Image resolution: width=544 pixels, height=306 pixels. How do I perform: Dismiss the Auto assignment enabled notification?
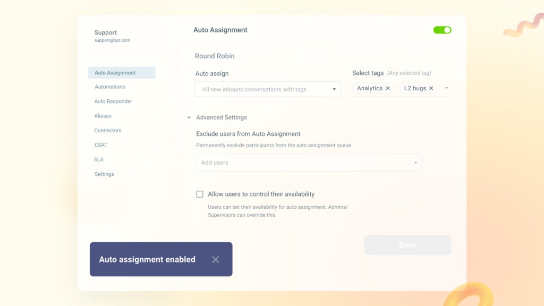pos(216,259)
